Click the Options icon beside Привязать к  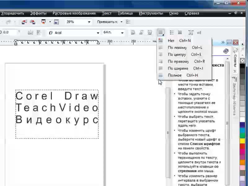tap(128, 22)
